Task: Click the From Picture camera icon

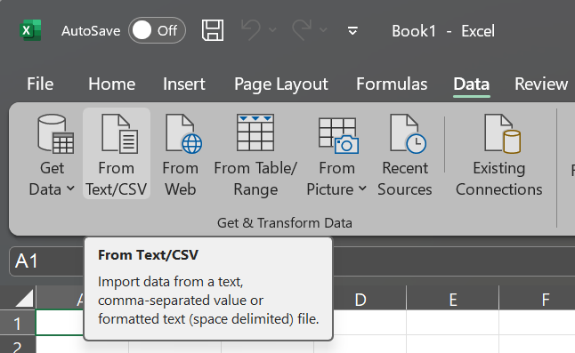Action: coord(338,135)
